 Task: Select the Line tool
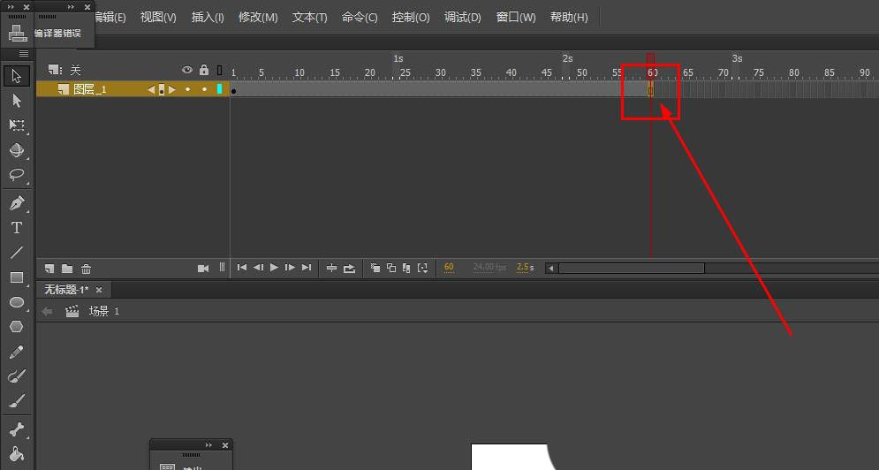[16, 253]
